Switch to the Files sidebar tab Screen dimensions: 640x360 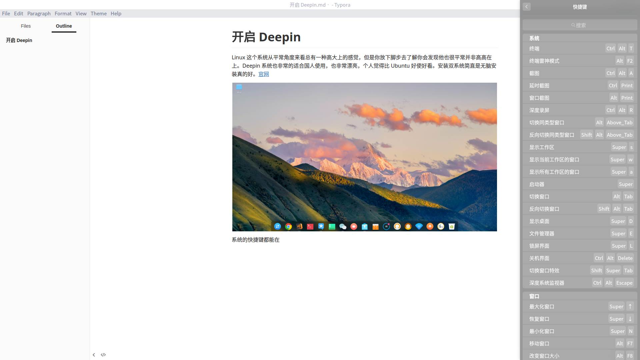(26, 26)
